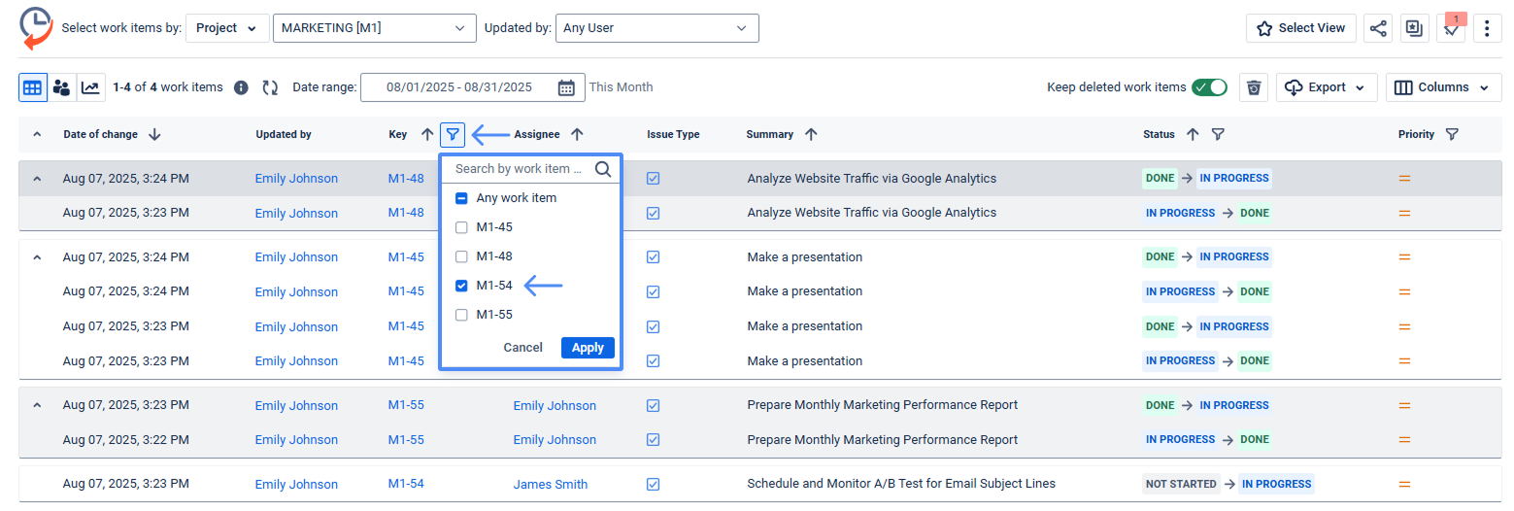This screenshot has width=1514, height=511.
Task: Click Cancel in the key filter popup
Action: pyautogui.click(x=522, y=348)
